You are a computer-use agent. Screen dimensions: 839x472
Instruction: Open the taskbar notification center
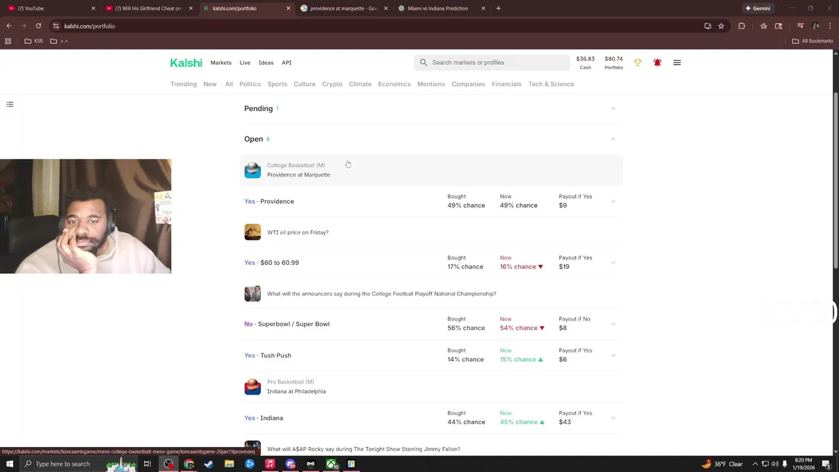[827, 464]
